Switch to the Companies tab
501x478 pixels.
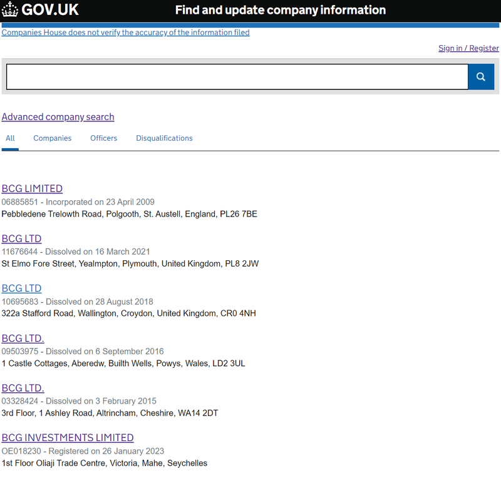pos(53,138)
